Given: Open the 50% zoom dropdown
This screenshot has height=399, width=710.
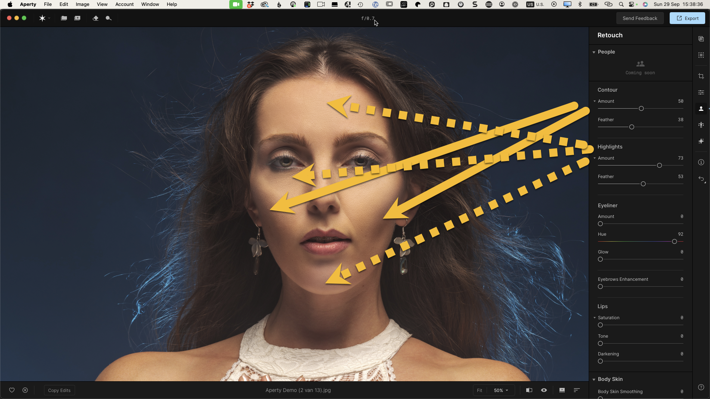Looking at the screenshot, I should click(x=501, y=390).
